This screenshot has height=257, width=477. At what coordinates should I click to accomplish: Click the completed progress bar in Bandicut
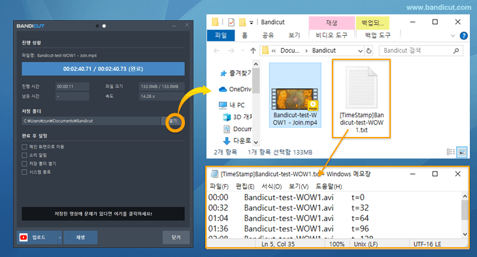click(103, 68)
